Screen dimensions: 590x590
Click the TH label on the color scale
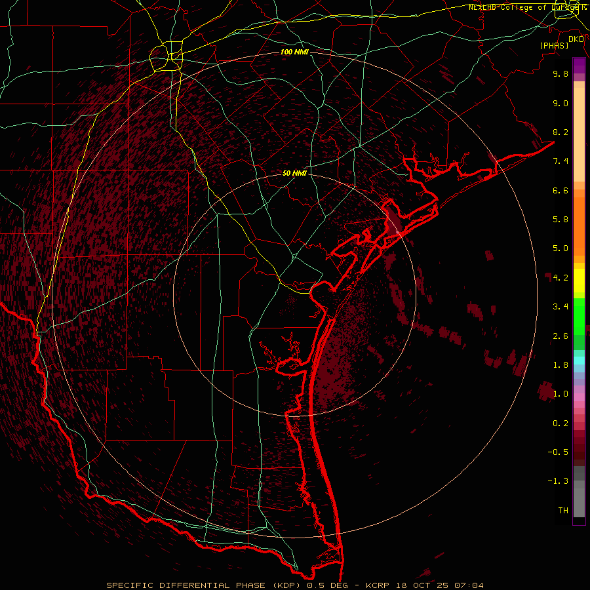pyautogui.click(x=563, y=511)
